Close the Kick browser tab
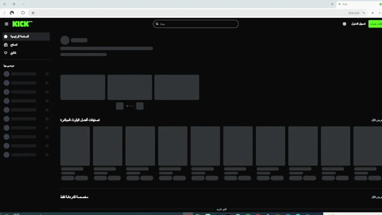 [339, 4]
